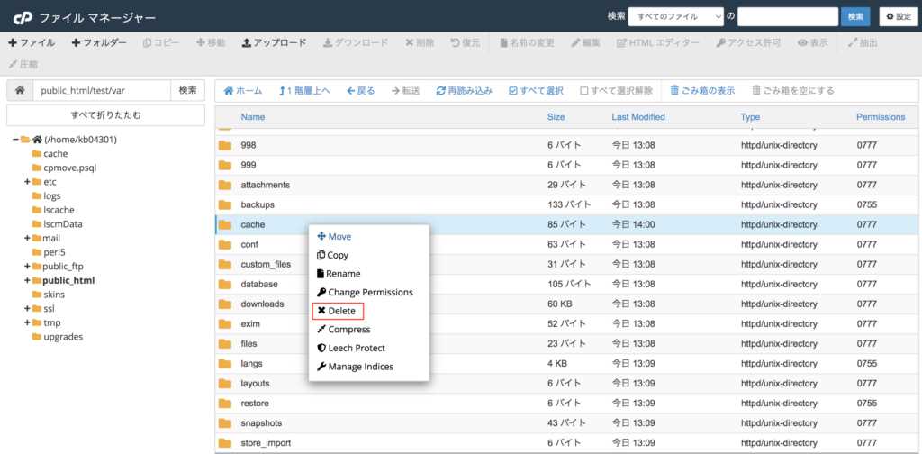Click the upload (アップロード) toolbar icon

pyautogui.click(x=274, y=42)
